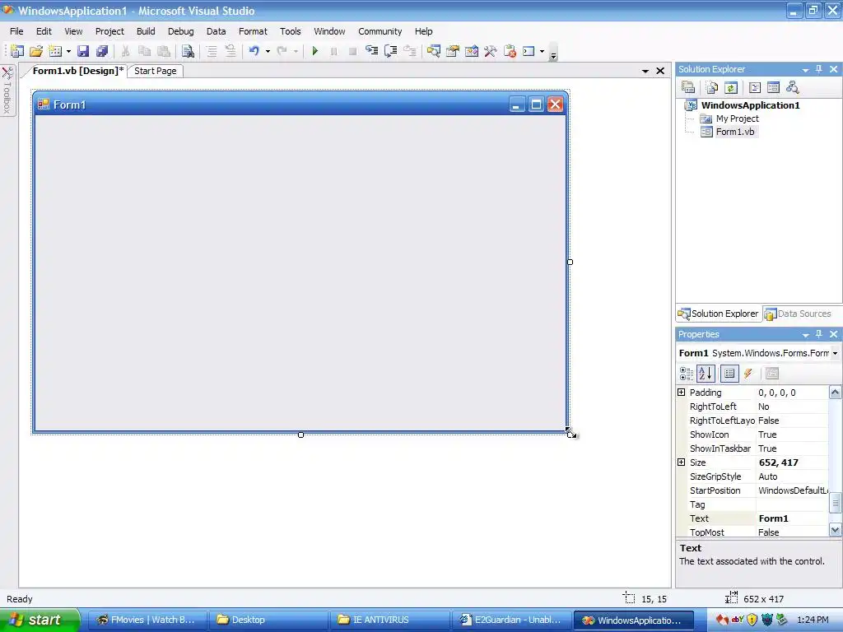Viewport: 843px width, 632px height.
Task: Click the blue Undo arrow
Action: (x=254, y=51)
